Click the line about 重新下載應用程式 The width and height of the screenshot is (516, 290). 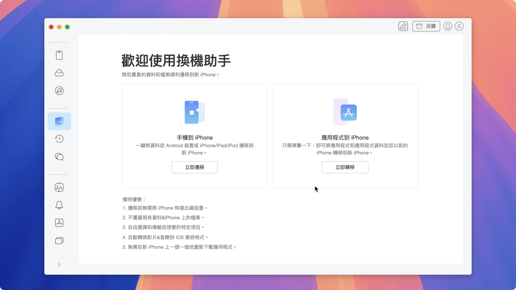point(179,247)
